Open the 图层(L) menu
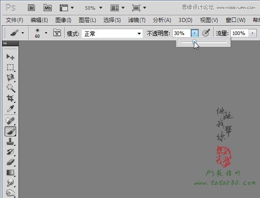 coord(87,20)
